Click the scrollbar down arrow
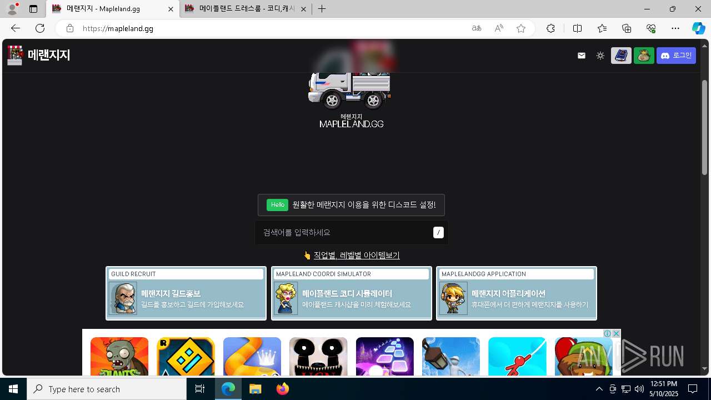Screen dimensions: 711x400 704,369
